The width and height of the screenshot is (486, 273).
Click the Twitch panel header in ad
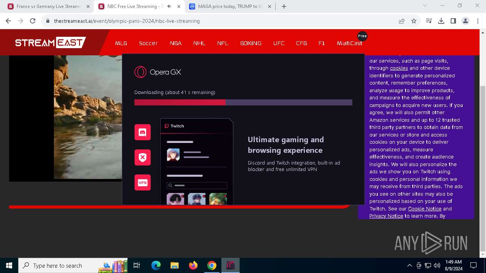point(197,126)
